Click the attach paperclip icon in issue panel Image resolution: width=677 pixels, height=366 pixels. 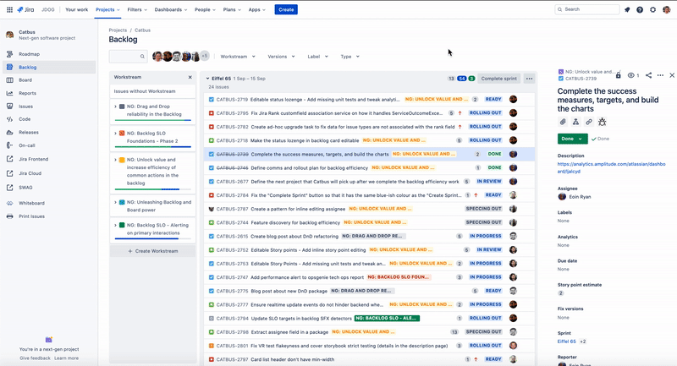(x=563, y=122)
